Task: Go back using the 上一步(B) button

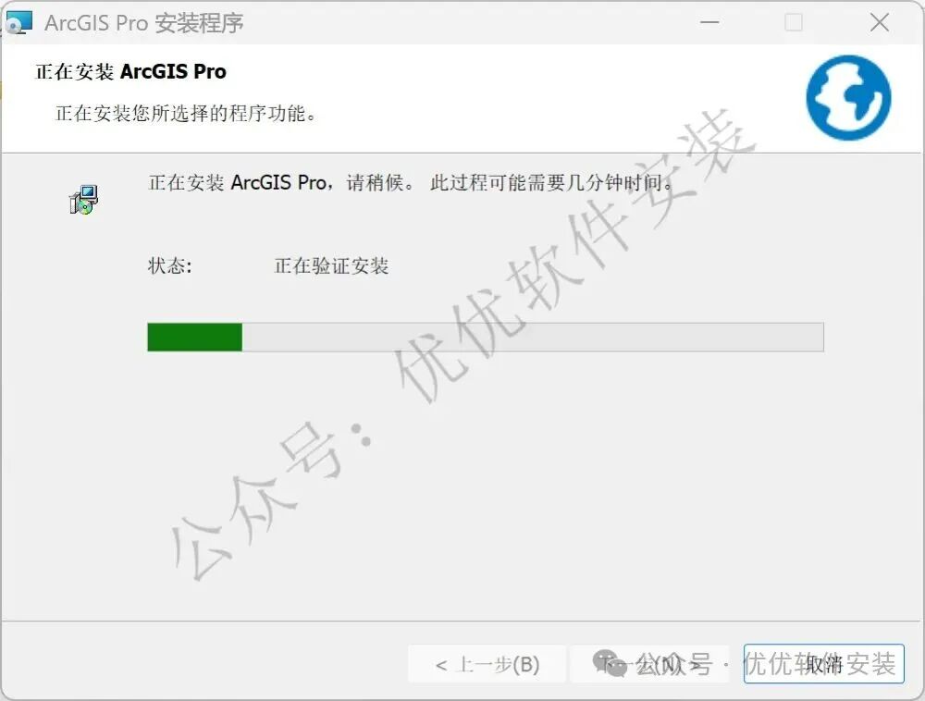Action: pyautogui.click(x=487, y=664)
